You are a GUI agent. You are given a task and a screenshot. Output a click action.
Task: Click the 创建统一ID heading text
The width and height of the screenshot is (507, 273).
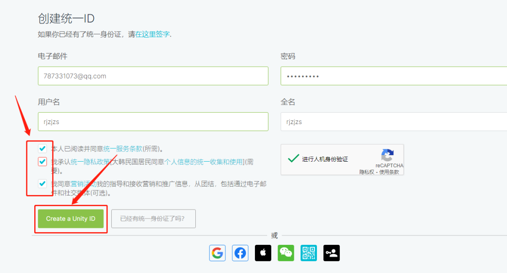66,18
